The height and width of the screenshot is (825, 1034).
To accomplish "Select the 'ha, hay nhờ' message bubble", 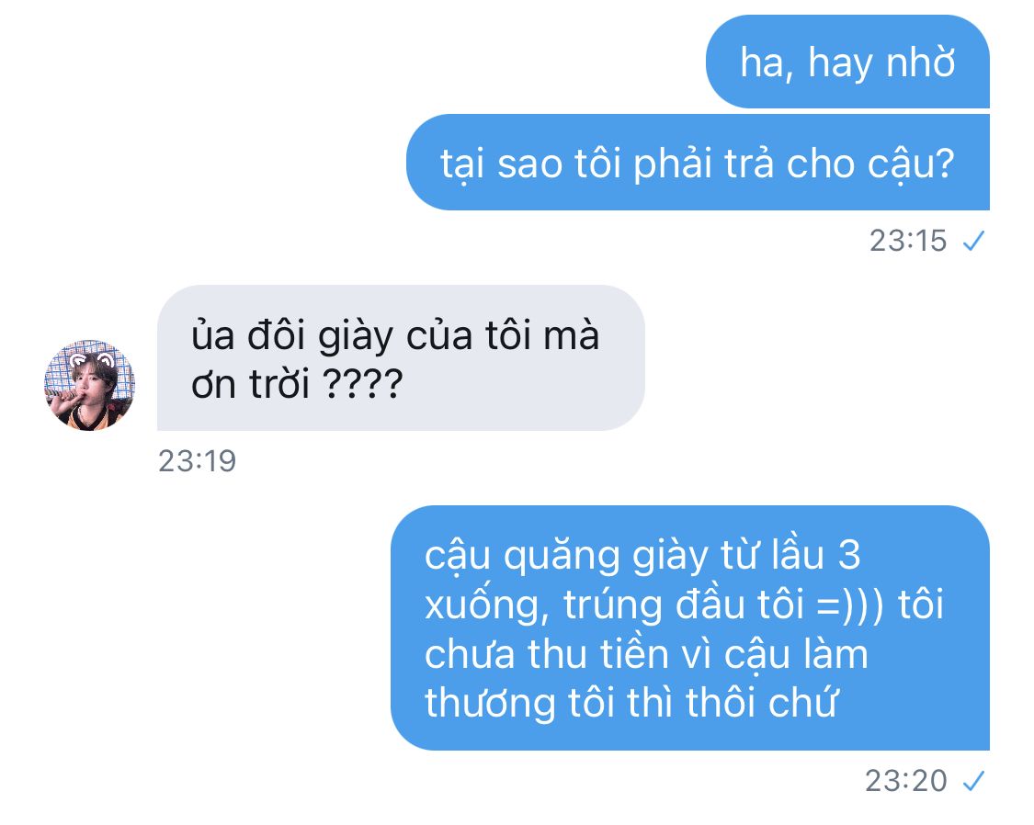I will click(x=847, y=62).
